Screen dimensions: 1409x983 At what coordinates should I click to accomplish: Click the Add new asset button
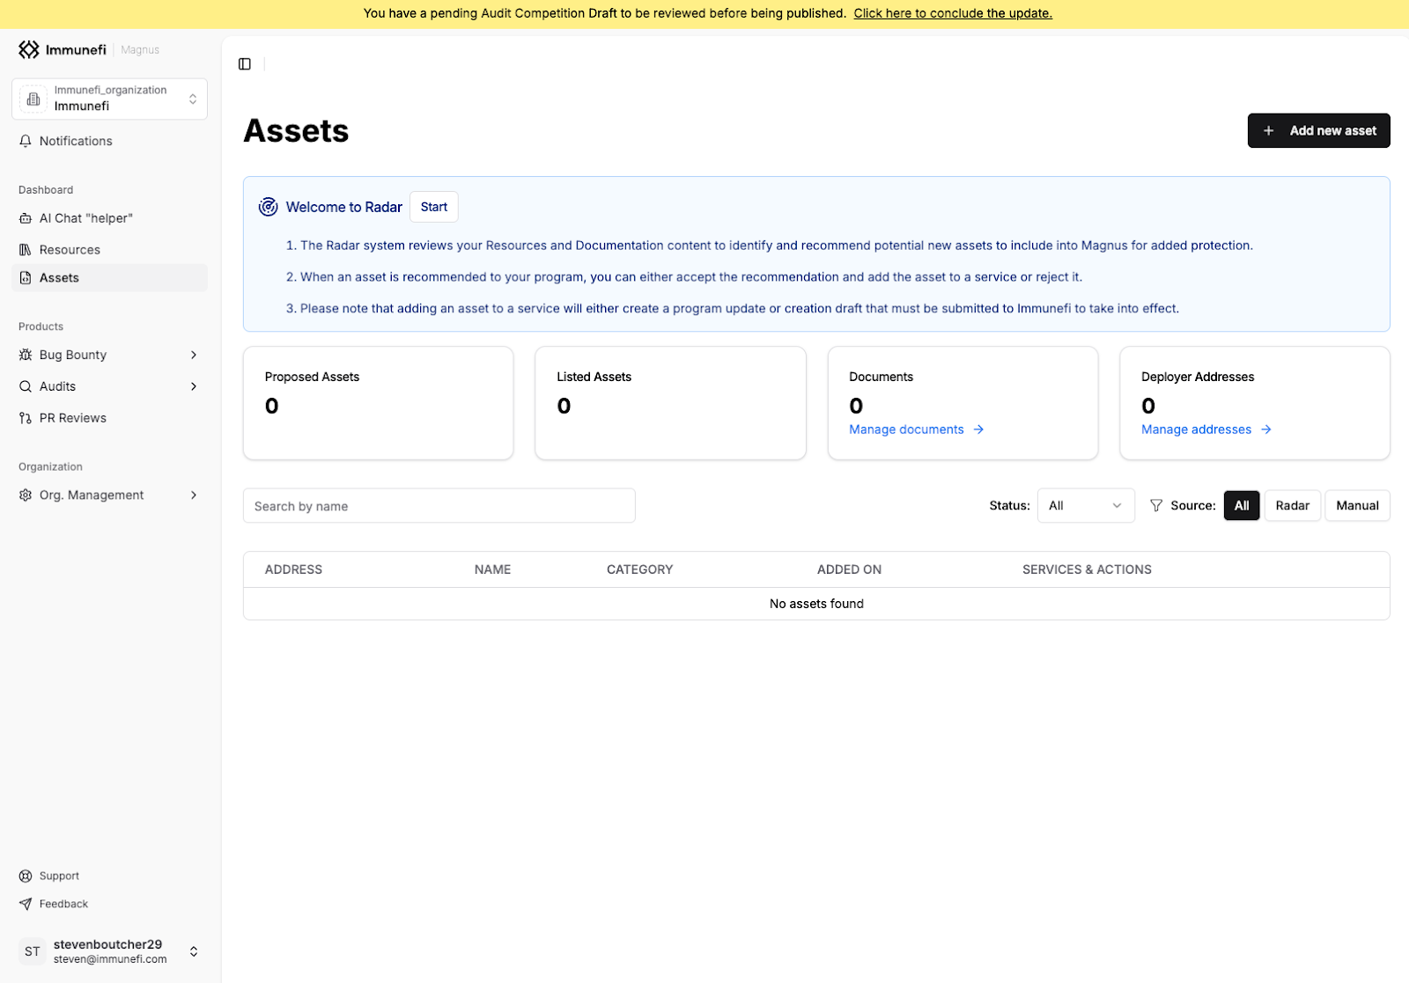[1318, 131]
